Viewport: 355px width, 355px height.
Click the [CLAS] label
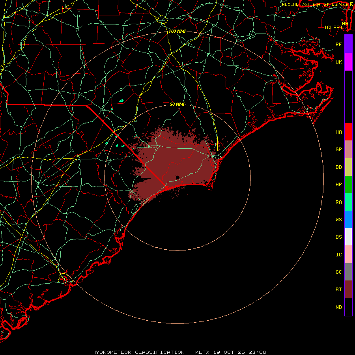pyautogui.click(x=333, y=27)
